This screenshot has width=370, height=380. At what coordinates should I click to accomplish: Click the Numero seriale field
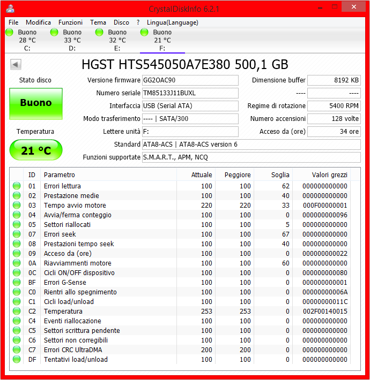pos(190,93)
